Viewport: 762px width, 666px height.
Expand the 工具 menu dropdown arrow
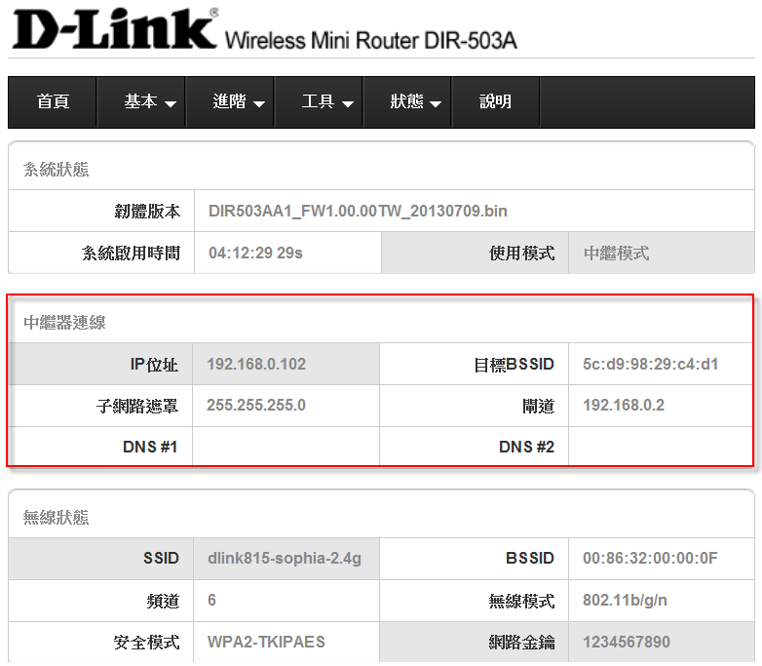(x=347, y=103)
